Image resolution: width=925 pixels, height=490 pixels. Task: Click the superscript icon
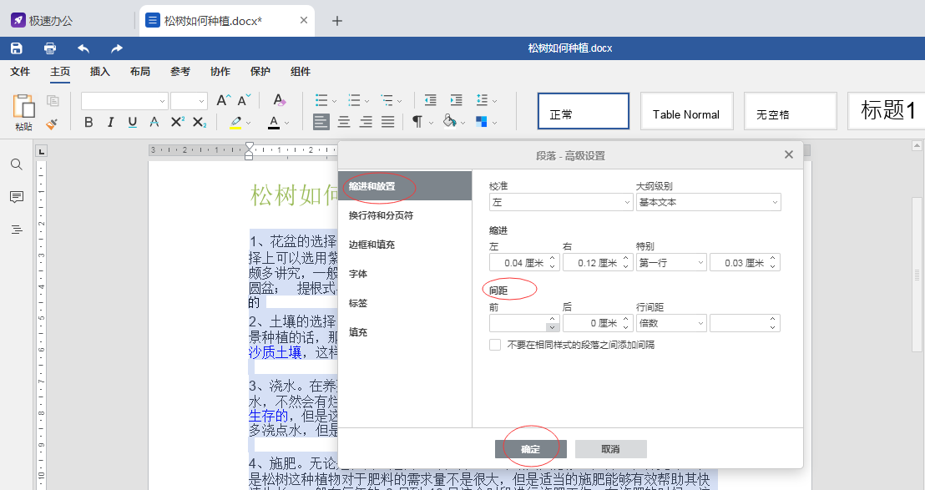point(177,123)
